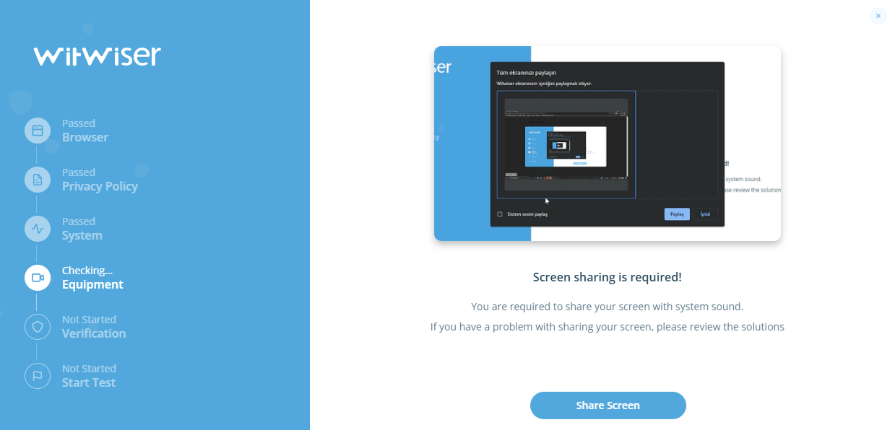Select the screen preview thumbnail in the dialog
The height and width of the screenshot is (430, 895).
coord(566,144)
